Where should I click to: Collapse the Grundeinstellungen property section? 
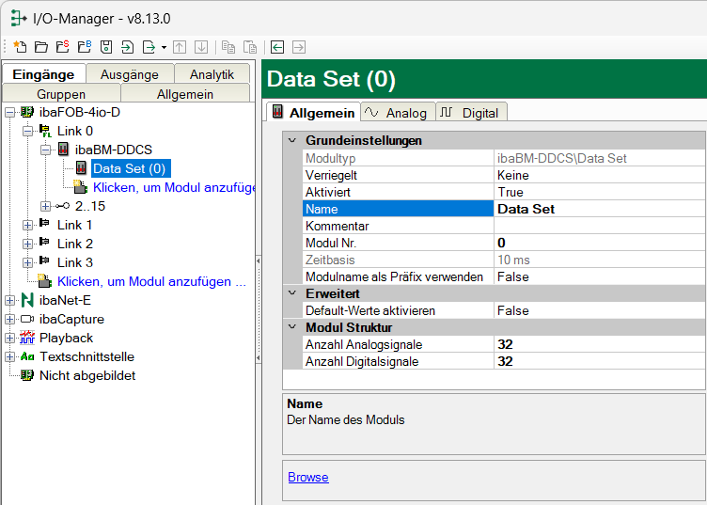click(x=292, y=140)
